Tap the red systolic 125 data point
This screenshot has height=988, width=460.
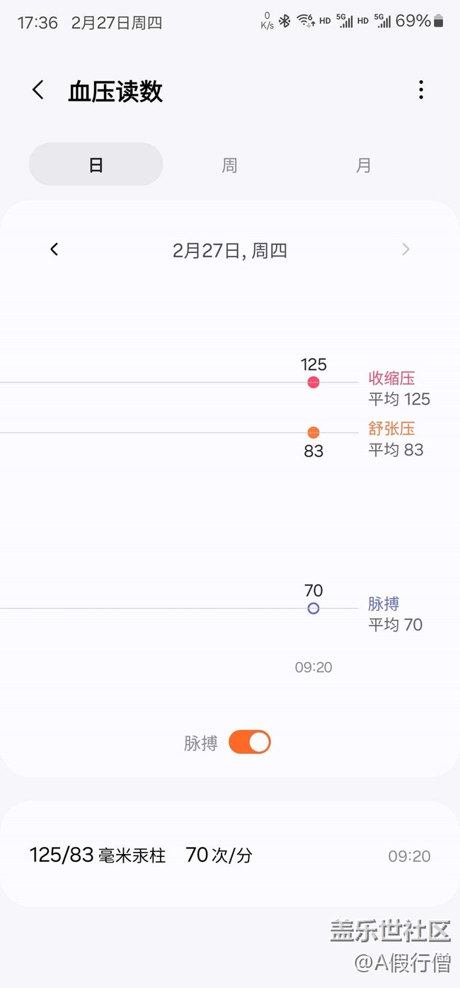314,383
